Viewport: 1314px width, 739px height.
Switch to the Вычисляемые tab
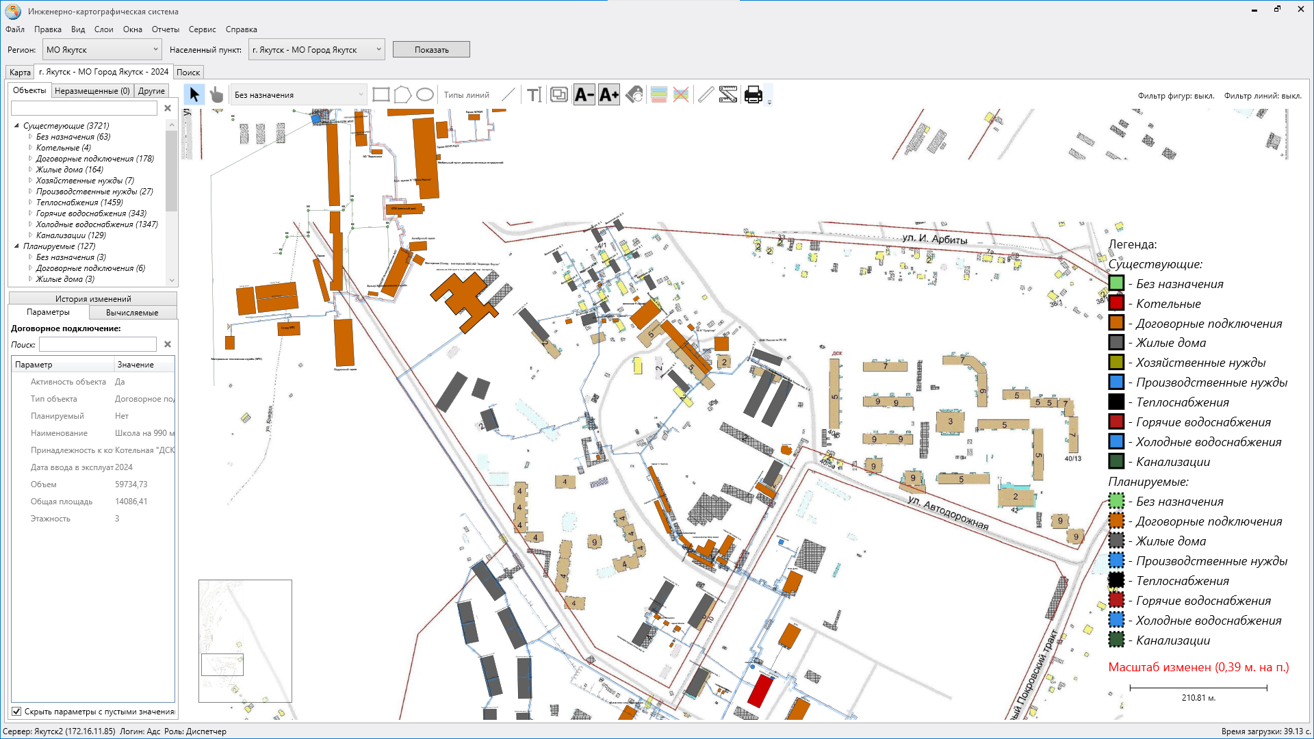tap(132, 312)
